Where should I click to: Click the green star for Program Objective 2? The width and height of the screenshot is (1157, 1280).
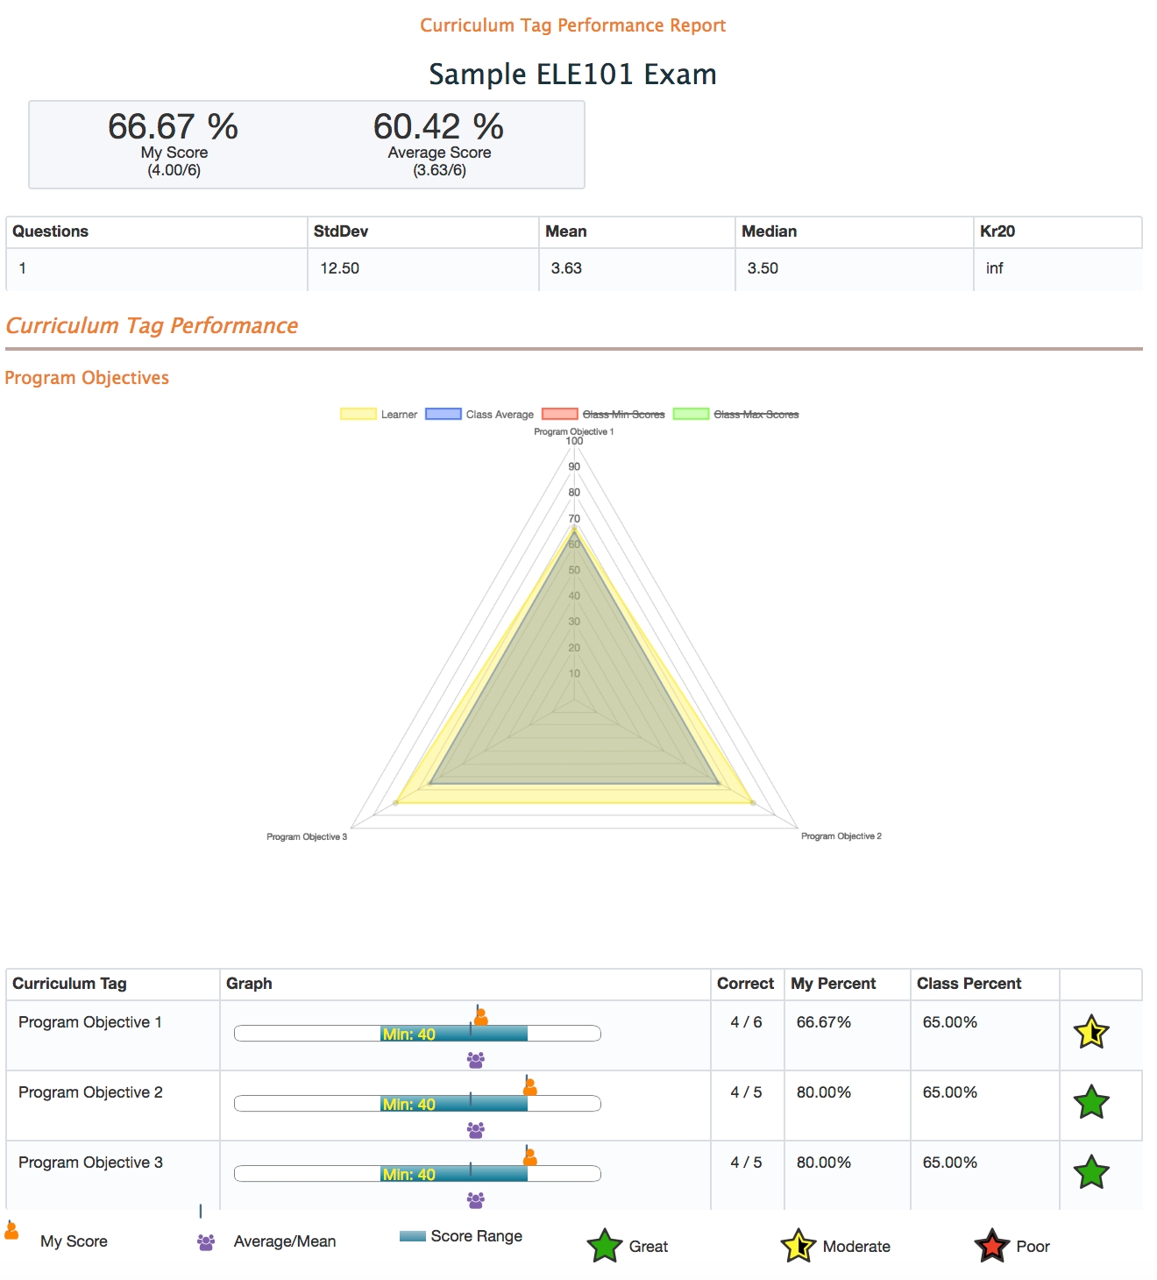1091,1102
